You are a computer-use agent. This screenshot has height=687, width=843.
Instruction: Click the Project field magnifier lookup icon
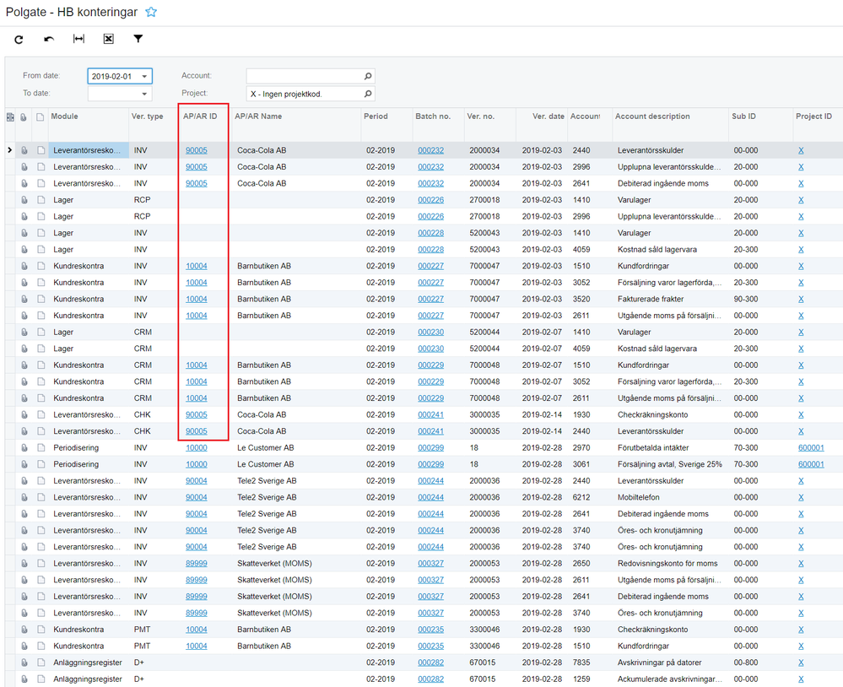click(x=367, y=94)
